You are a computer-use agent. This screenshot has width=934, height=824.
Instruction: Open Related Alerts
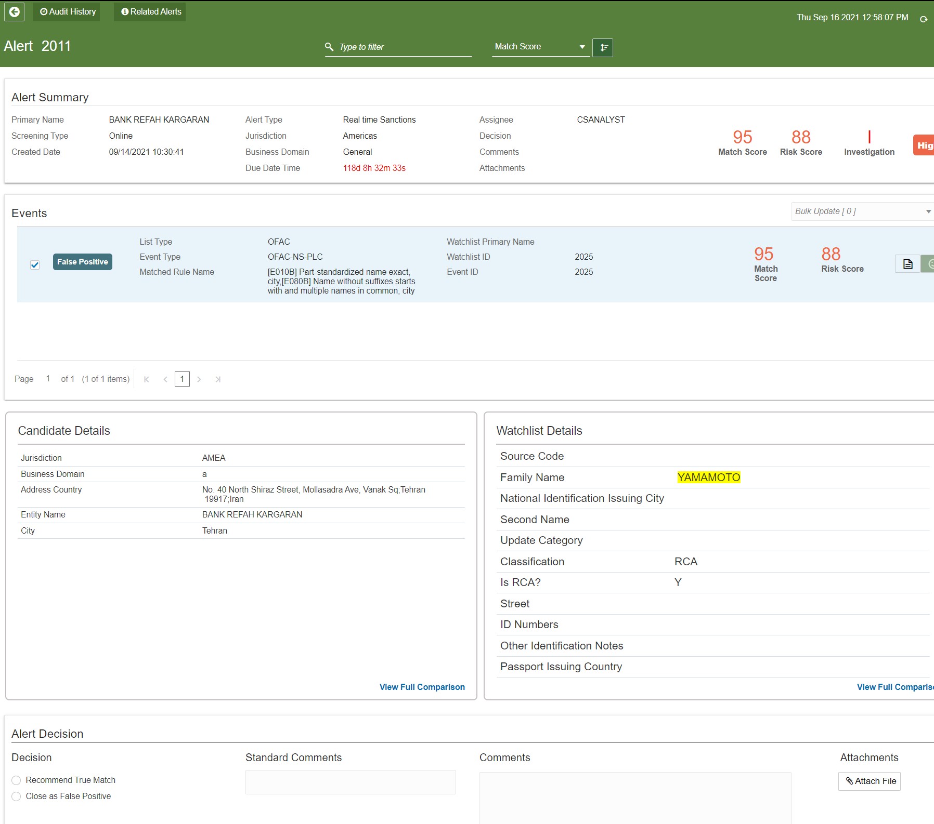[150, 11]
